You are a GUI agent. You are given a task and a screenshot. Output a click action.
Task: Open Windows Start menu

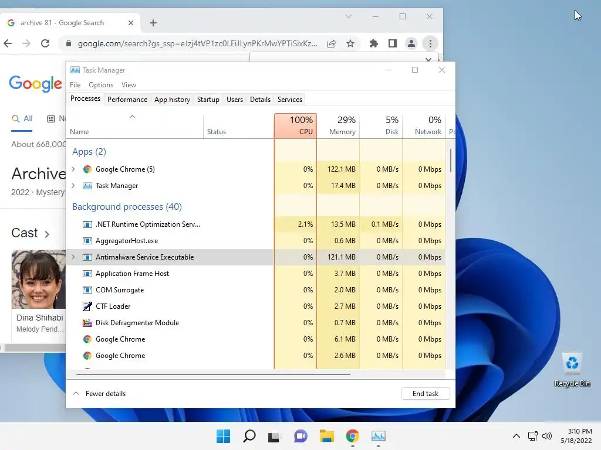(x=224, y=436)
